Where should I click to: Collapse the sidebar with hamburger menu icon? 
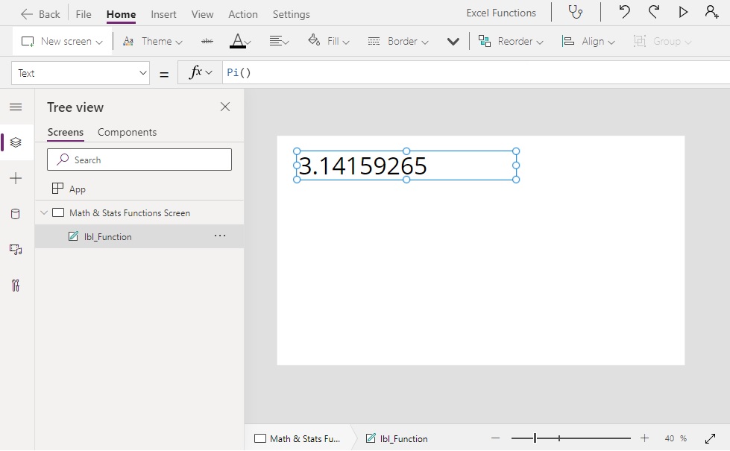point(16,107)
